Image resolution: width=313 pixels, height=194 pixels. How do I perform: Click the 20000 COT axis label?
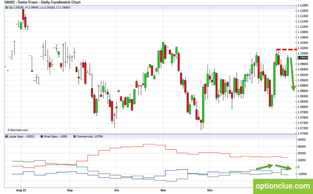301,153
